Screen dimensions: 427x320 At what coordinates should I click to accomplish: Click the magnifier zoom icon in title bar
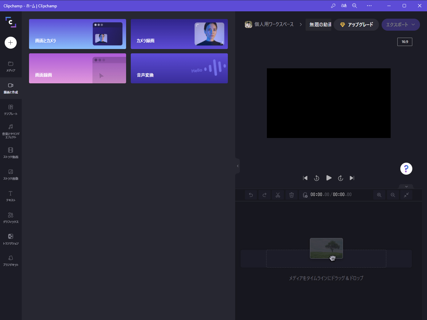pyautogui.click(x=355, y=6)
